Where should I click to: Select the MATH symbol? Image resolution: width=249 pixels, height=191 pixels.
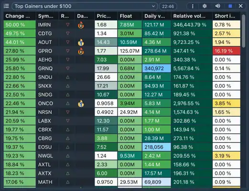(x=45, y=182)
